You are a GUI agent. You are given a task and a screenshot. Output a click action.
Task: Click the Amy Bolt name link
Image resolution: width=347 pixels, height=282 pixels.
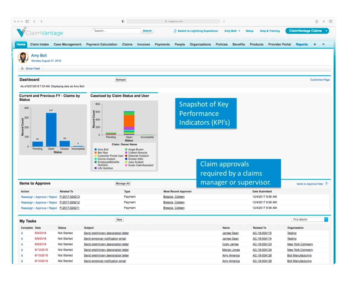click(39, 55)
